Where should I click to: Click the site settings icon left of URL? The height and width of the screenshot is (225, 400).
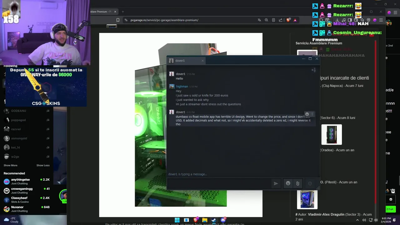(126, 20)
